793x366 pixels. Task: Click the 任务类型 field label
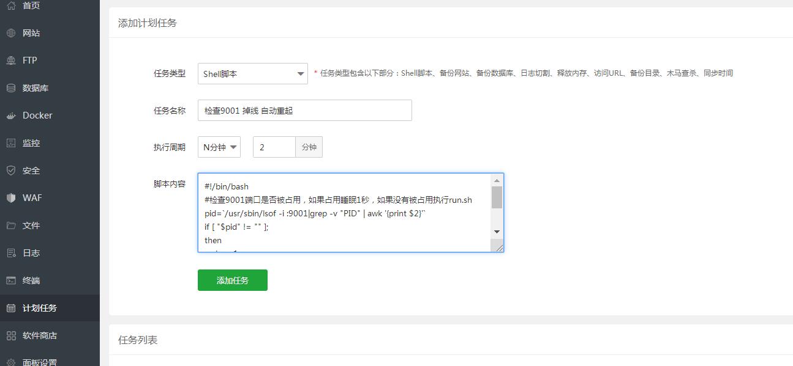coord(169,73)
